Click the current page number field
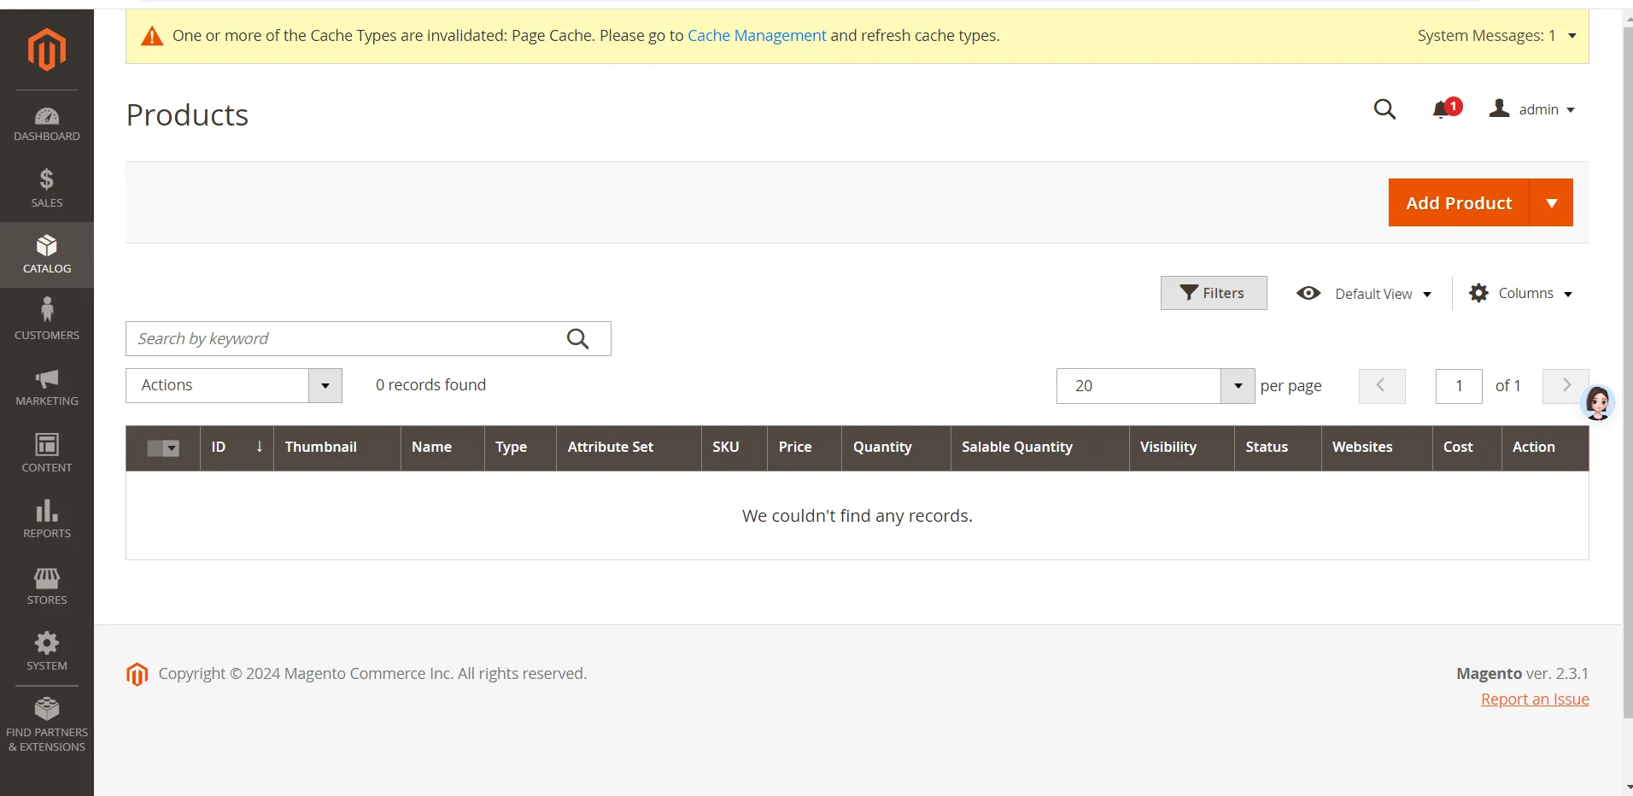Image resolution: width=1633 pixels, height=796 pixels. click(1459, 386)
